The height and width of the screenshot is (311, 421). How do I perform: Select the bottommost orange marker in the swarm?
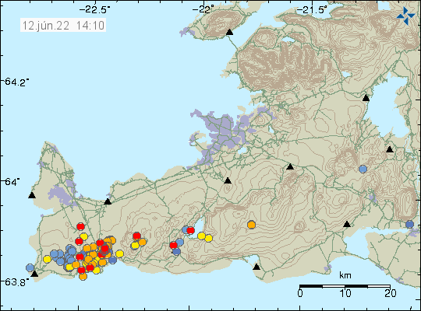point(83,276)
